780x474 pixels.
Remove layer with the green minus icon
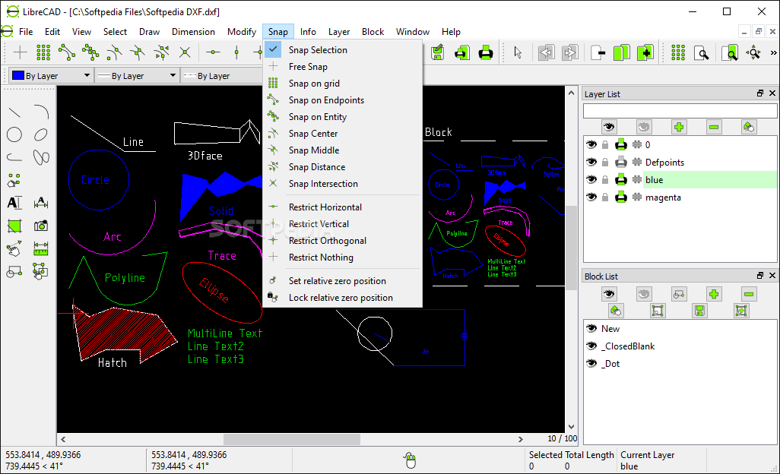714,127
